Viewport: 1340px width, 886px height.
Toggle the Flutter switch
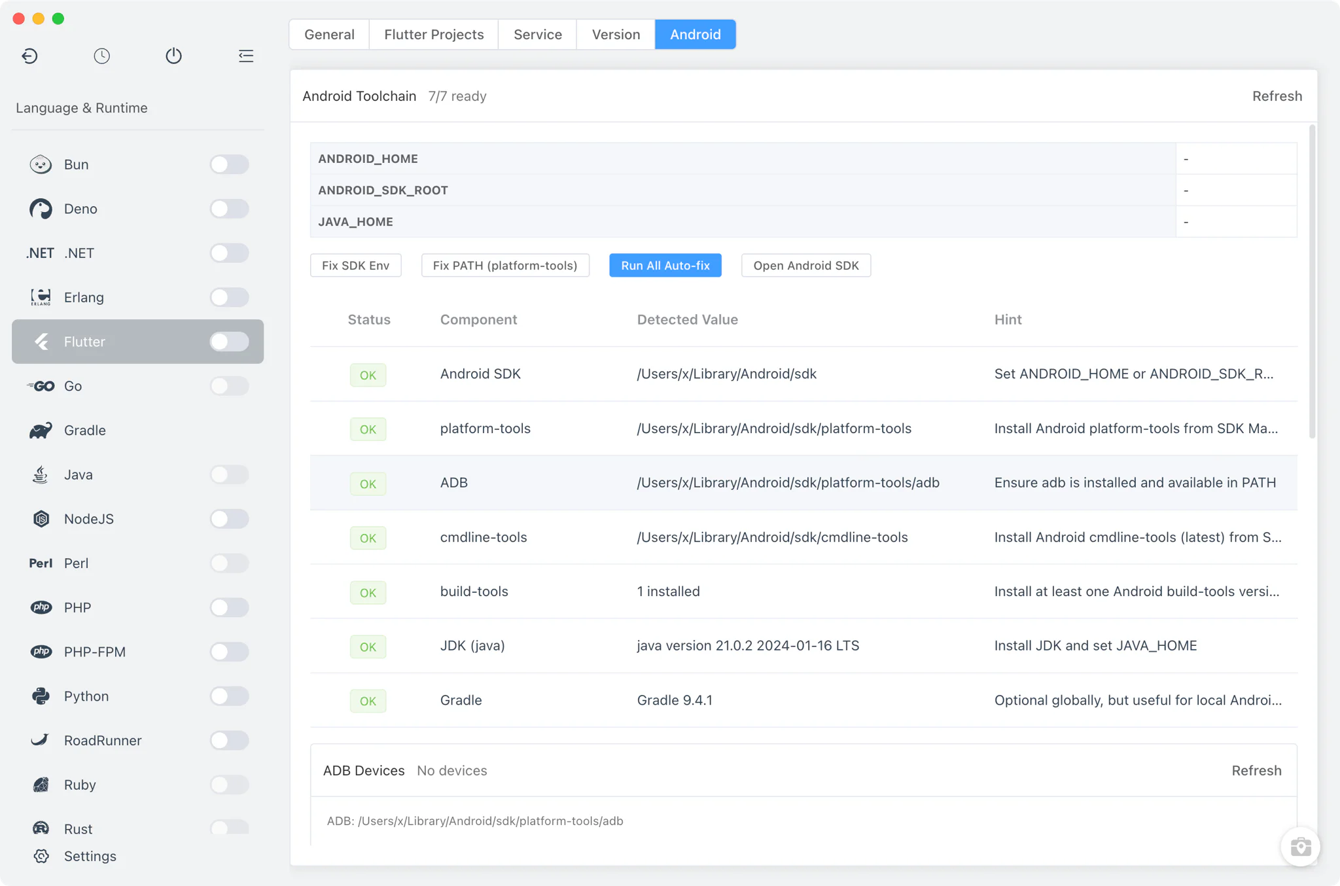point(229,342)
